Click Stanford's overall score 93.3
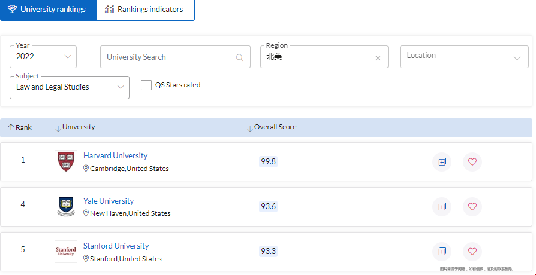The image size is (536, 275). (x=268, y=252)
